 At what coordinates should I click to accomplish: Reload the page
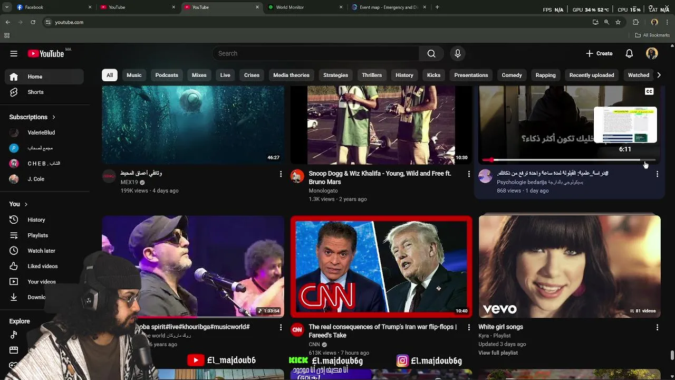(33, 22)
